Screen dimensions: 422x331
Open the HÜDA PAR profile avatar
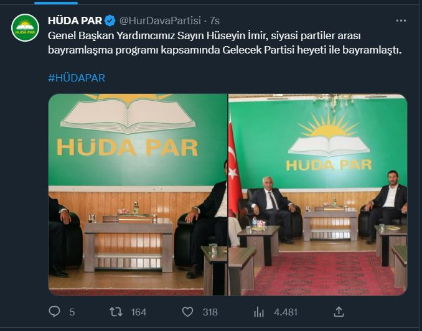pos(26,28)
